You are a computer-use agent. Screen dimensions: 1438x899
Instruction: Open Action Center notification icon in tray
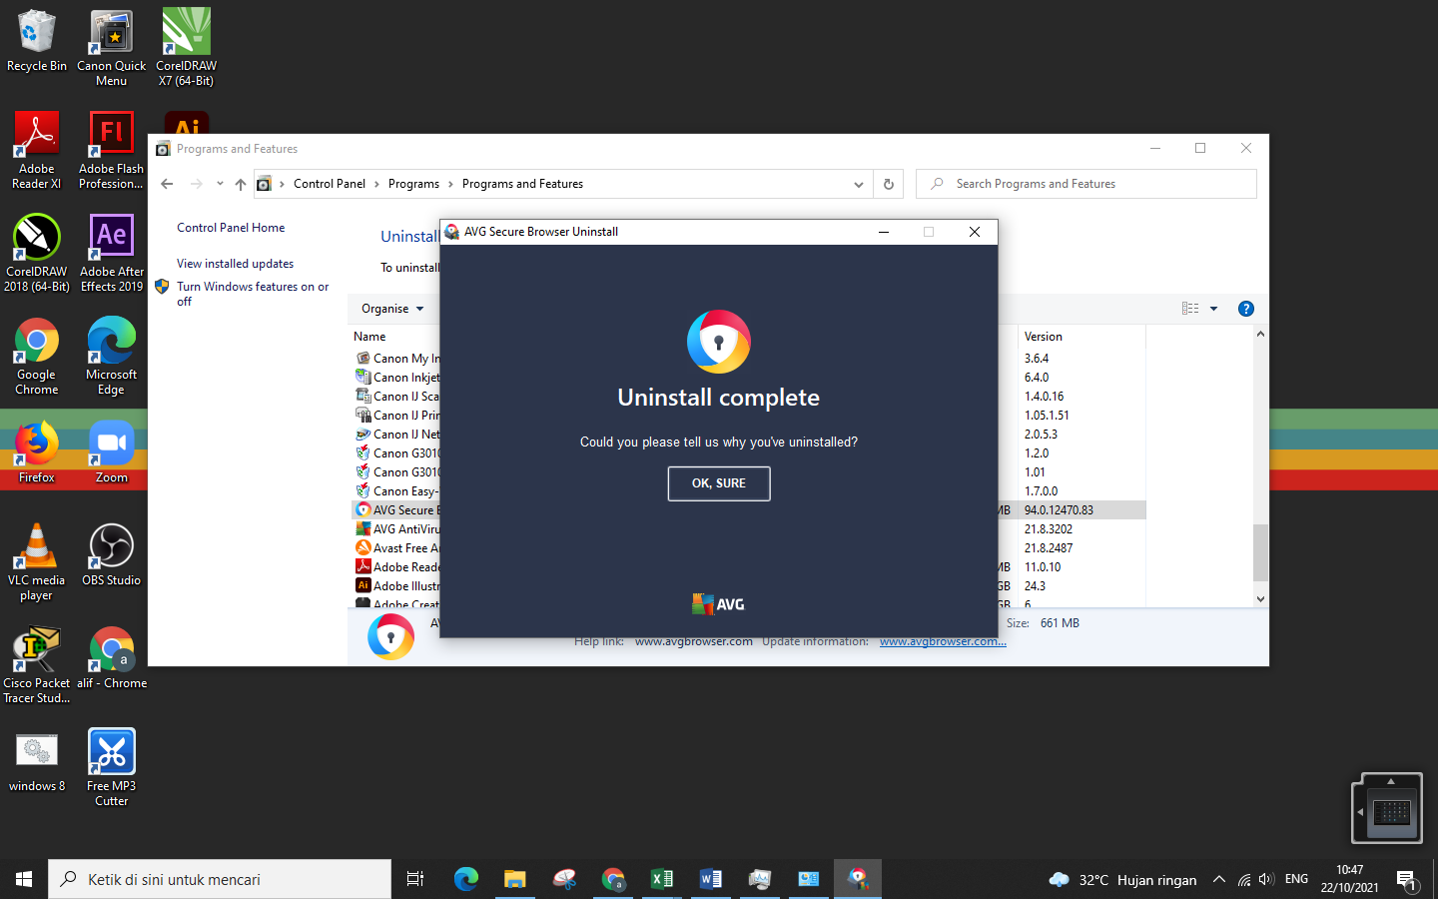(x=1410, y=879)
